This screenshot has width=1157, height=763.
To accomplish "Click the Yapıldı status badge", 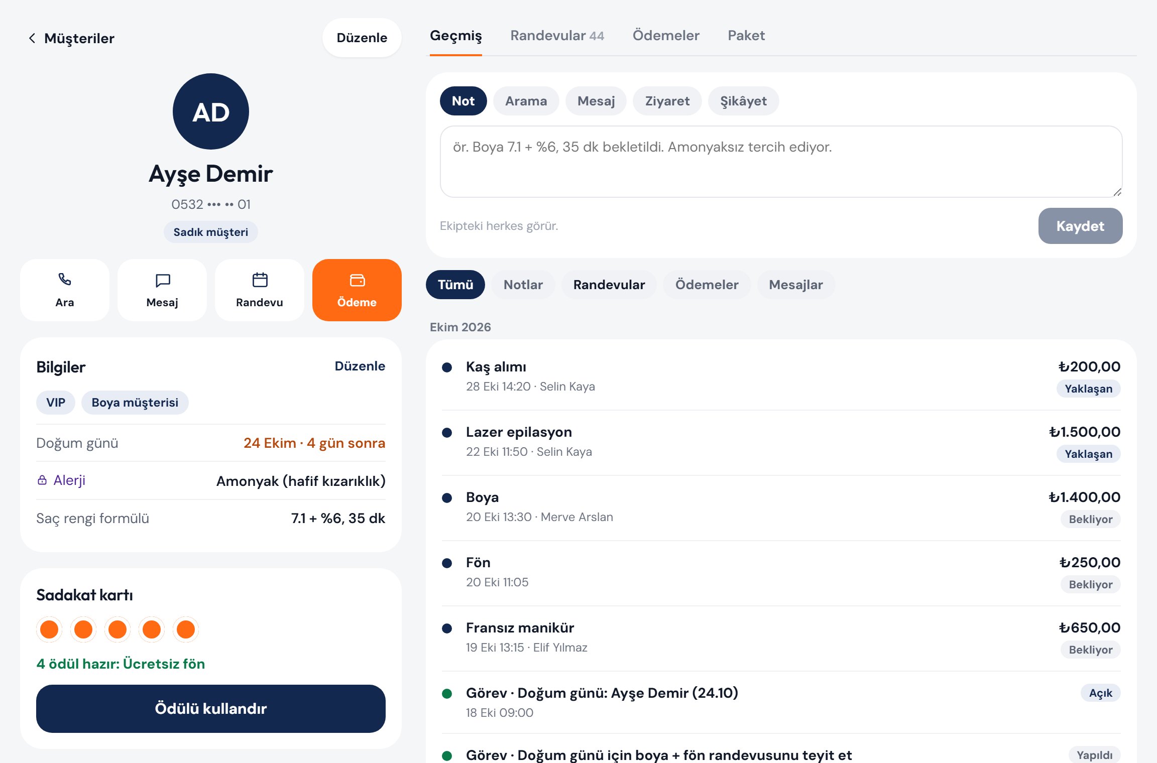I will [x=1095, y=755].
